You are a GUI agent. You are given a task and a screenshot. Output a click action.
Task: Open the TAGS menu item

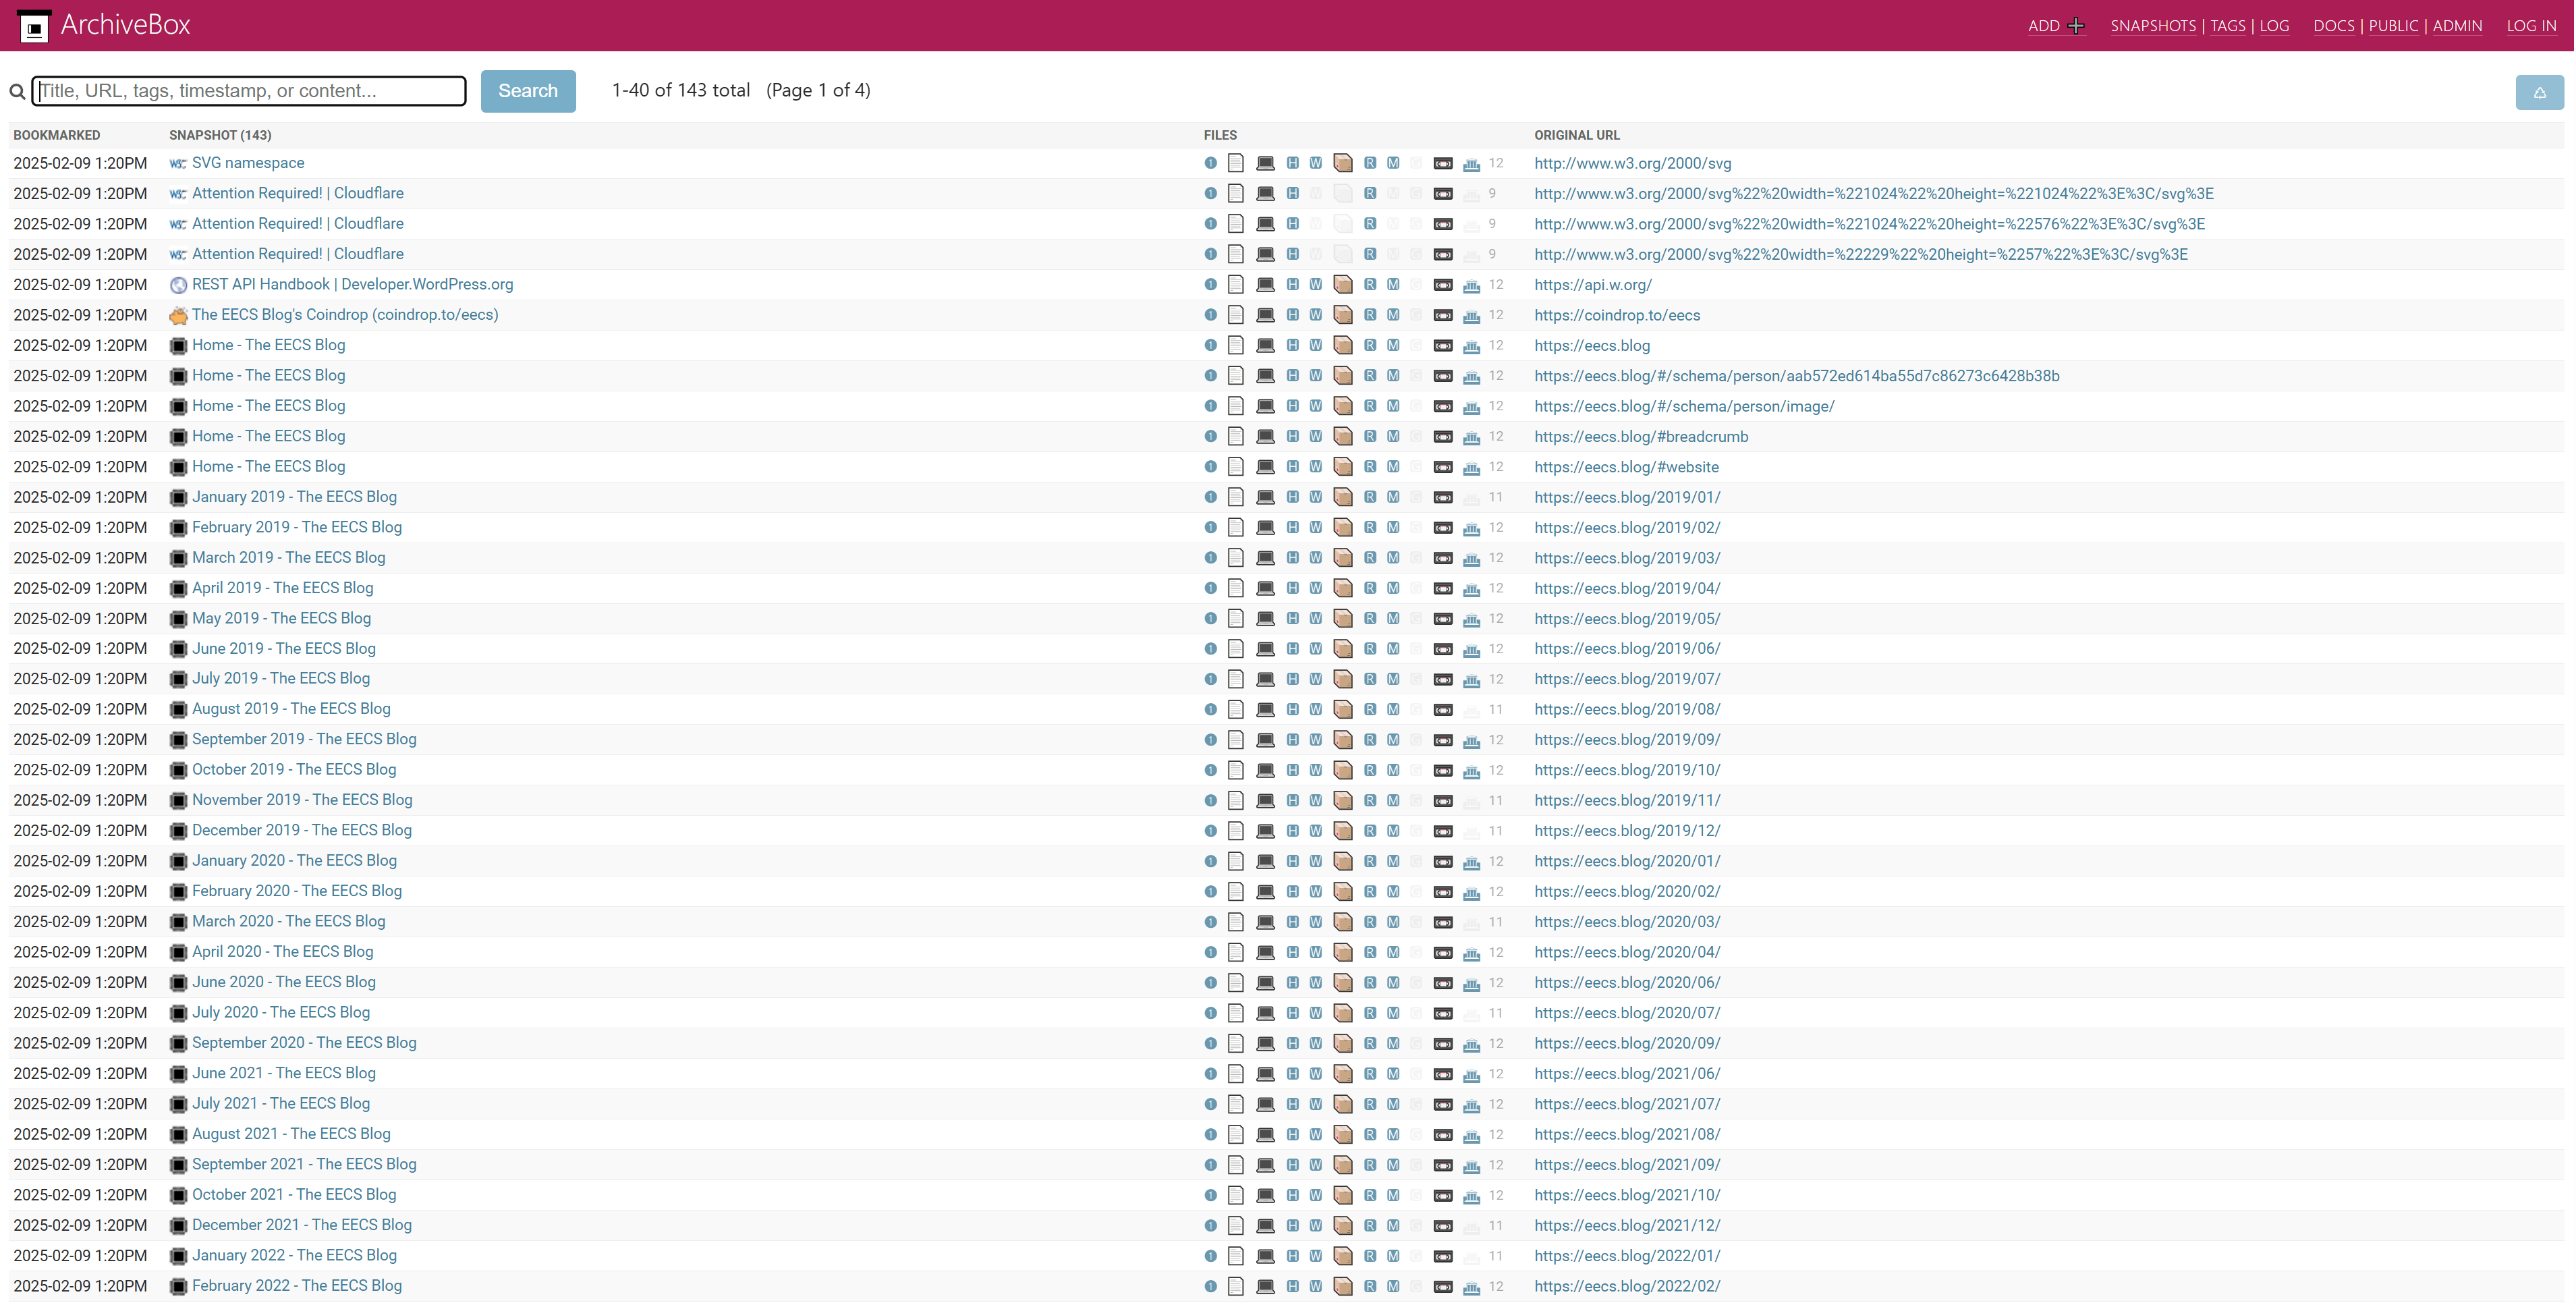pos(2227,26)
